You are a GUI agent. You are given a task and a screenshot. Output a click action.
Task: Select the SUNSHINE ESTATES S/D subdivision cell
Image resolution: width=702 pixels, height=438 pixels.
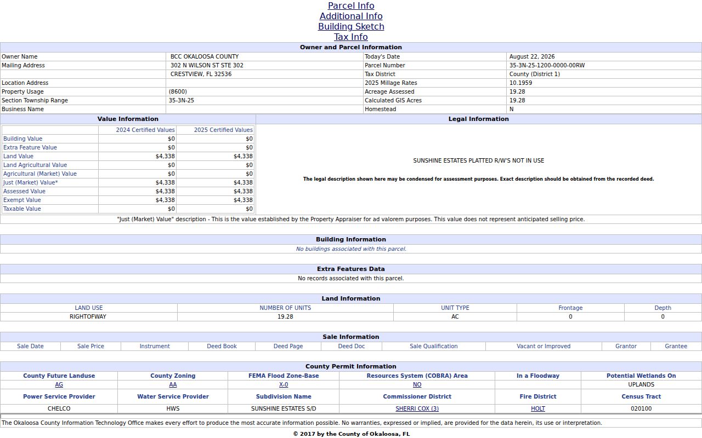click(x=284, y=409)
